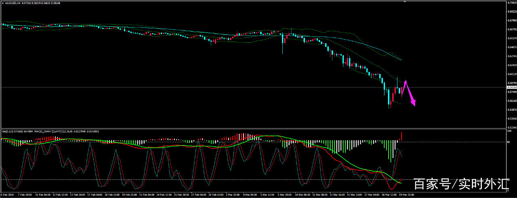Viewport: 517px width, 198px height.
Task: Click the 0.70620 label on the price scale
Action: [512, 2]
